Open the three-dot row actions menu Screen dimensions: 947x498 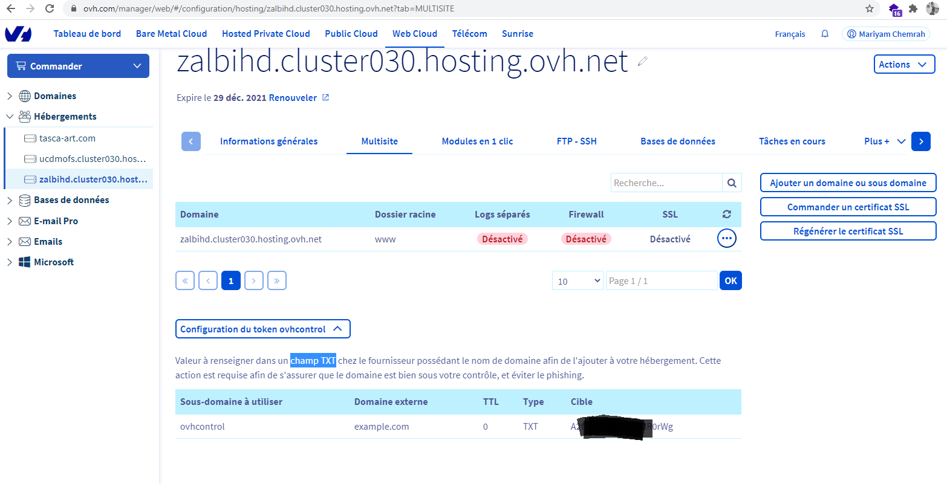(x=727, y=239)
